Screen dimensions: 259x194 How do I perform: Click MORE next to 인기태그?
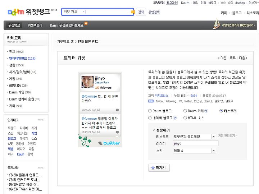[x=41, y=120]
